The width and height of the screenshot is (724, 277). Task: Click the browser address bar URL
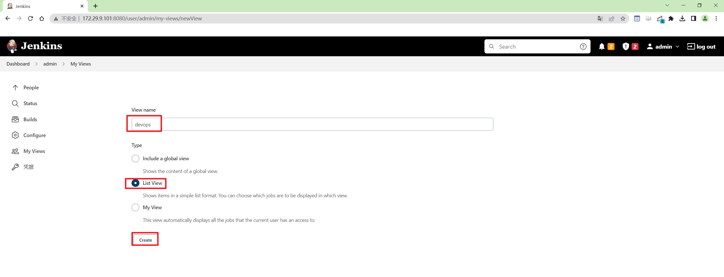[x=142, y=19]
